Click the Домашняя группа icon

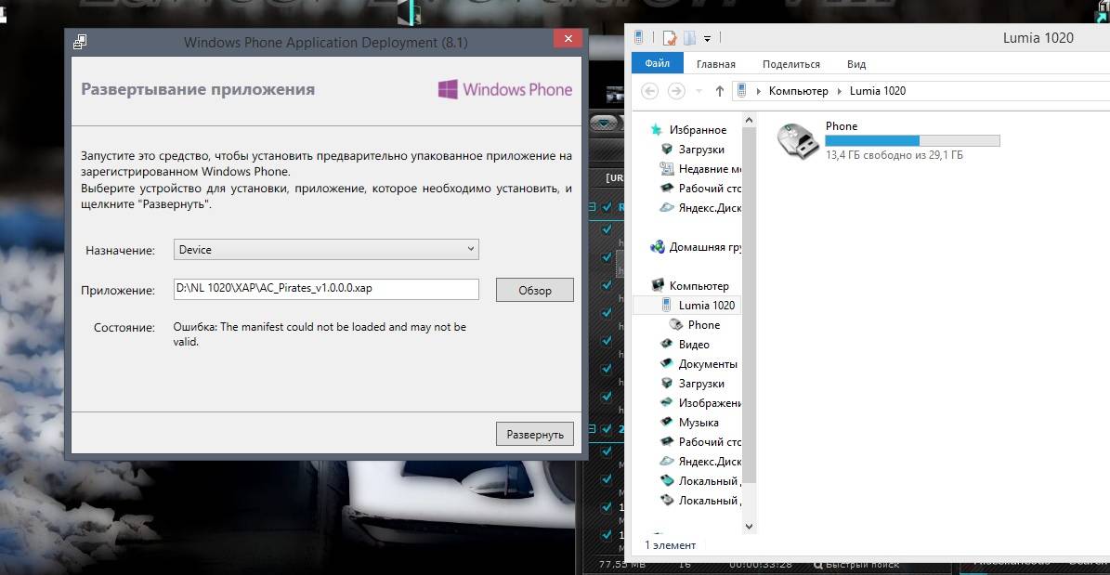click(x=658, y=247)
